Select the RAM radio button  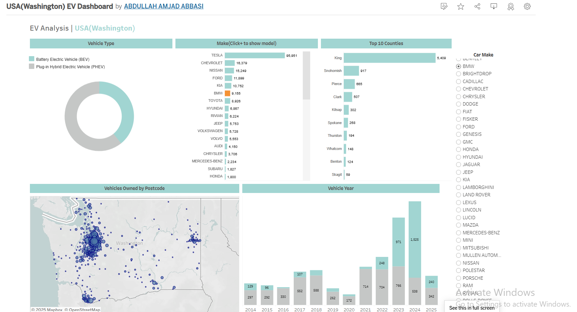(x=458, y=285)
